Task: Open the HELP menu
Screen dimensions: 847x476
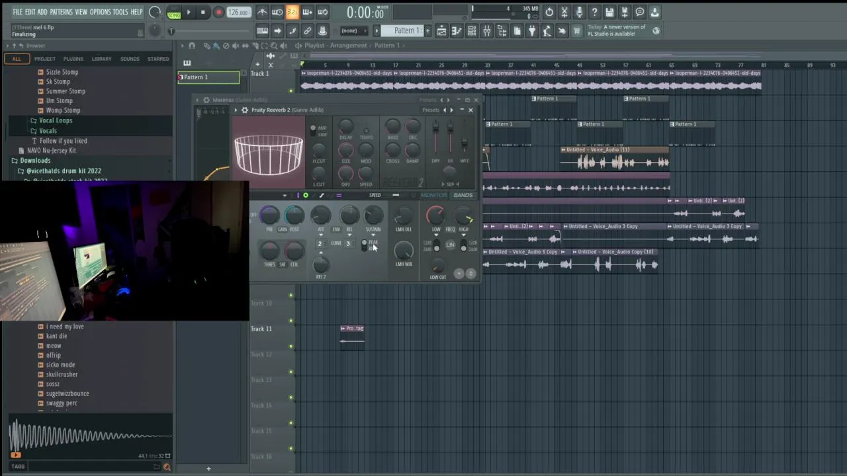Action: (x=136, y=12)
